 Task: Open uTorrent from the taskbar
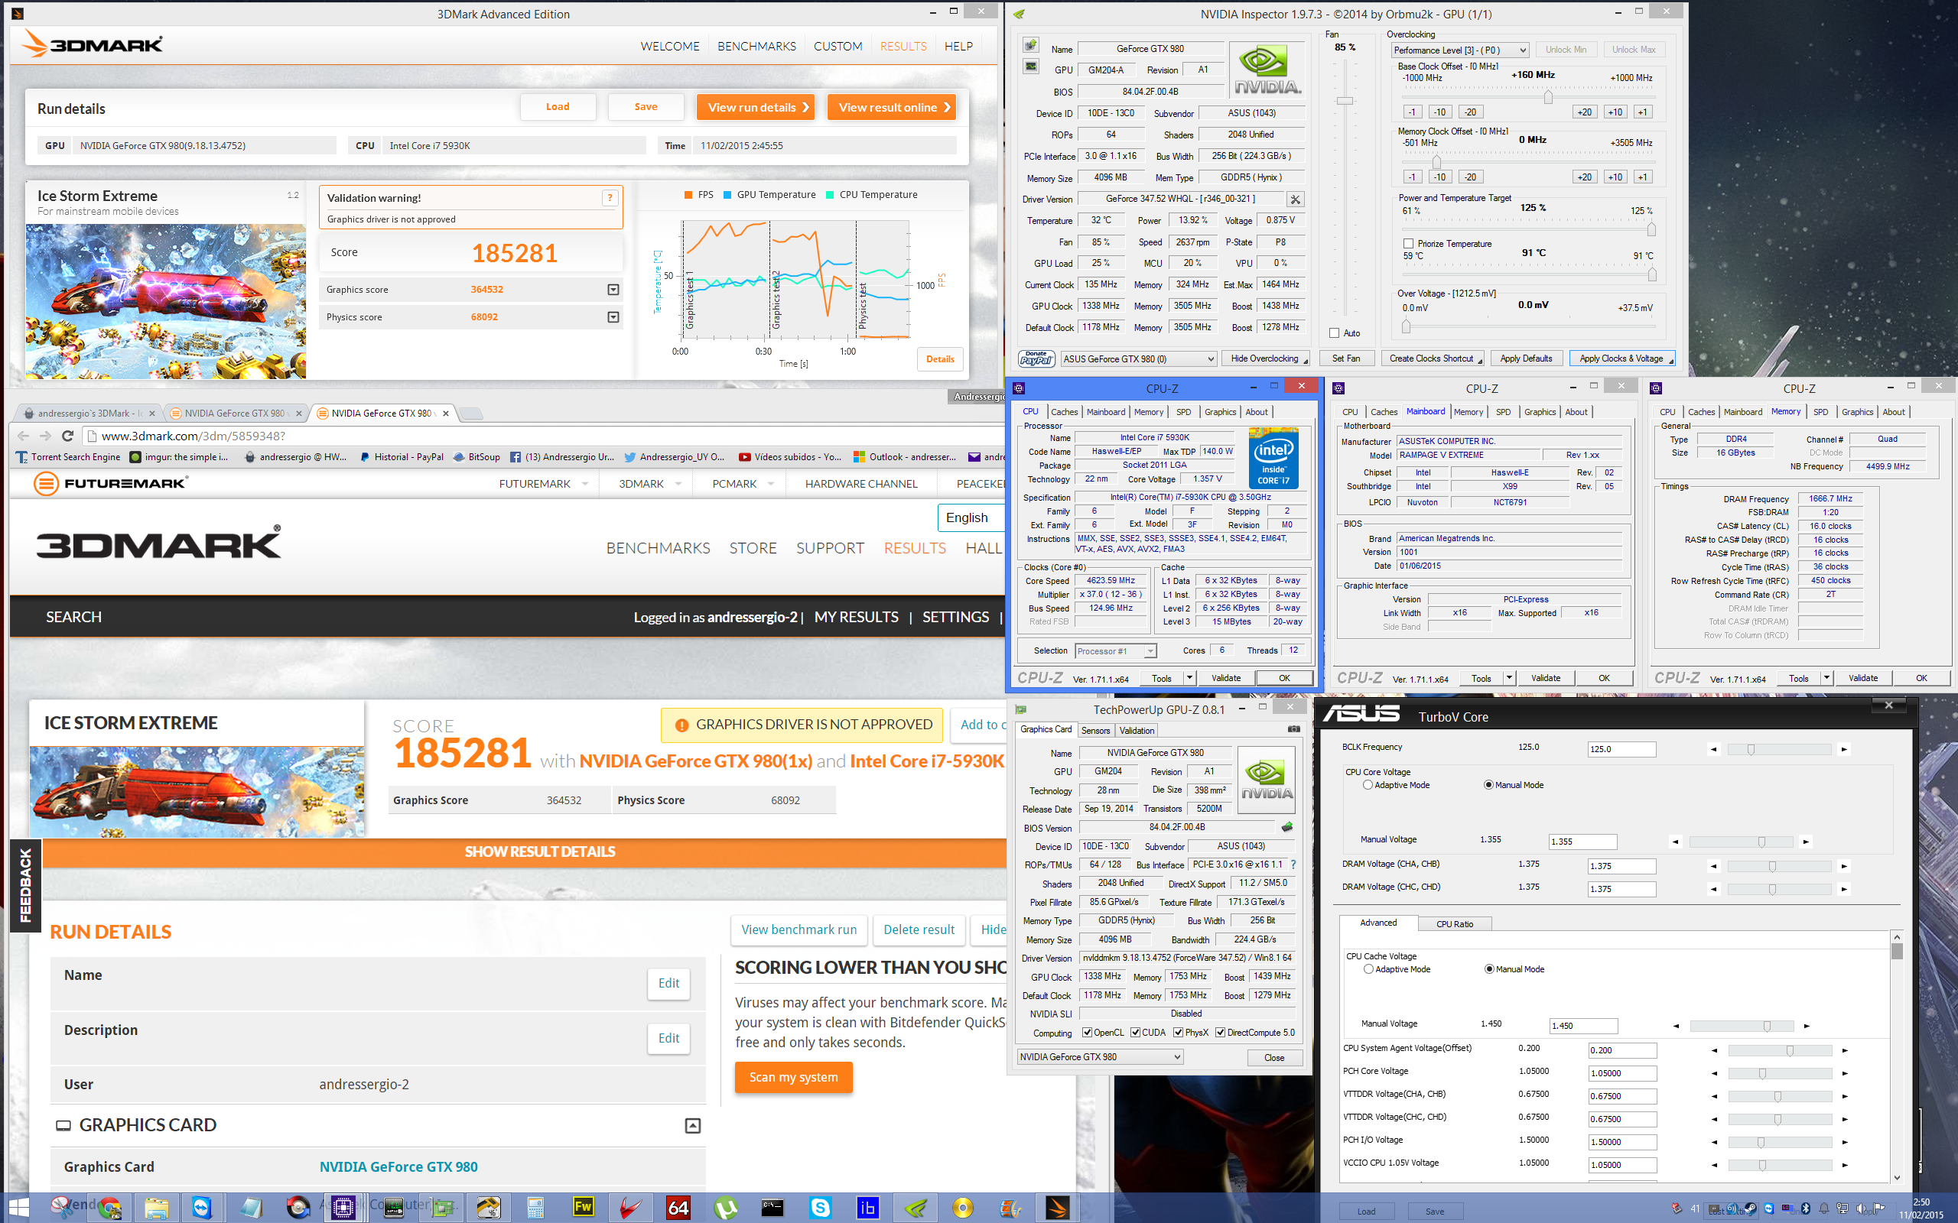726,1208
